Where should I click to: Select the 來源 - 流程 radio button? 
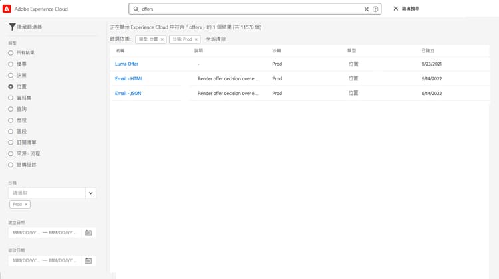[11, 154]
